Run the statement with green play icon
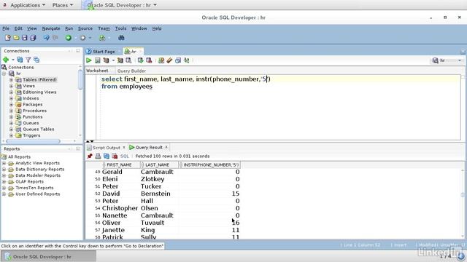The width and height of the screenshot is (467, 262). pyautogui.click(x=89, y=60)
